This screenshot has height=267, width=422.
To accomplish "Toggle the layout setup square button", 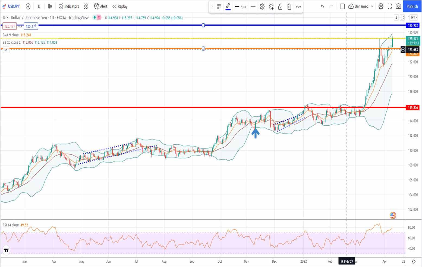I will pyautogui.click(x=342, y=6).
